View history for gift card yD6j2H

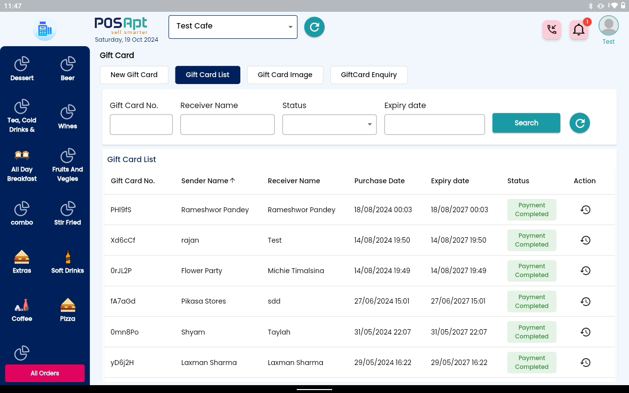pos(585,363)
